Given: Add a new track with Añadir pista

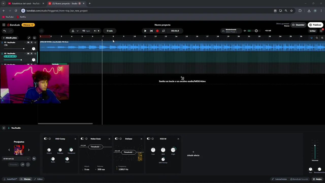Looking at the screenshot, I should pos(10,38).
